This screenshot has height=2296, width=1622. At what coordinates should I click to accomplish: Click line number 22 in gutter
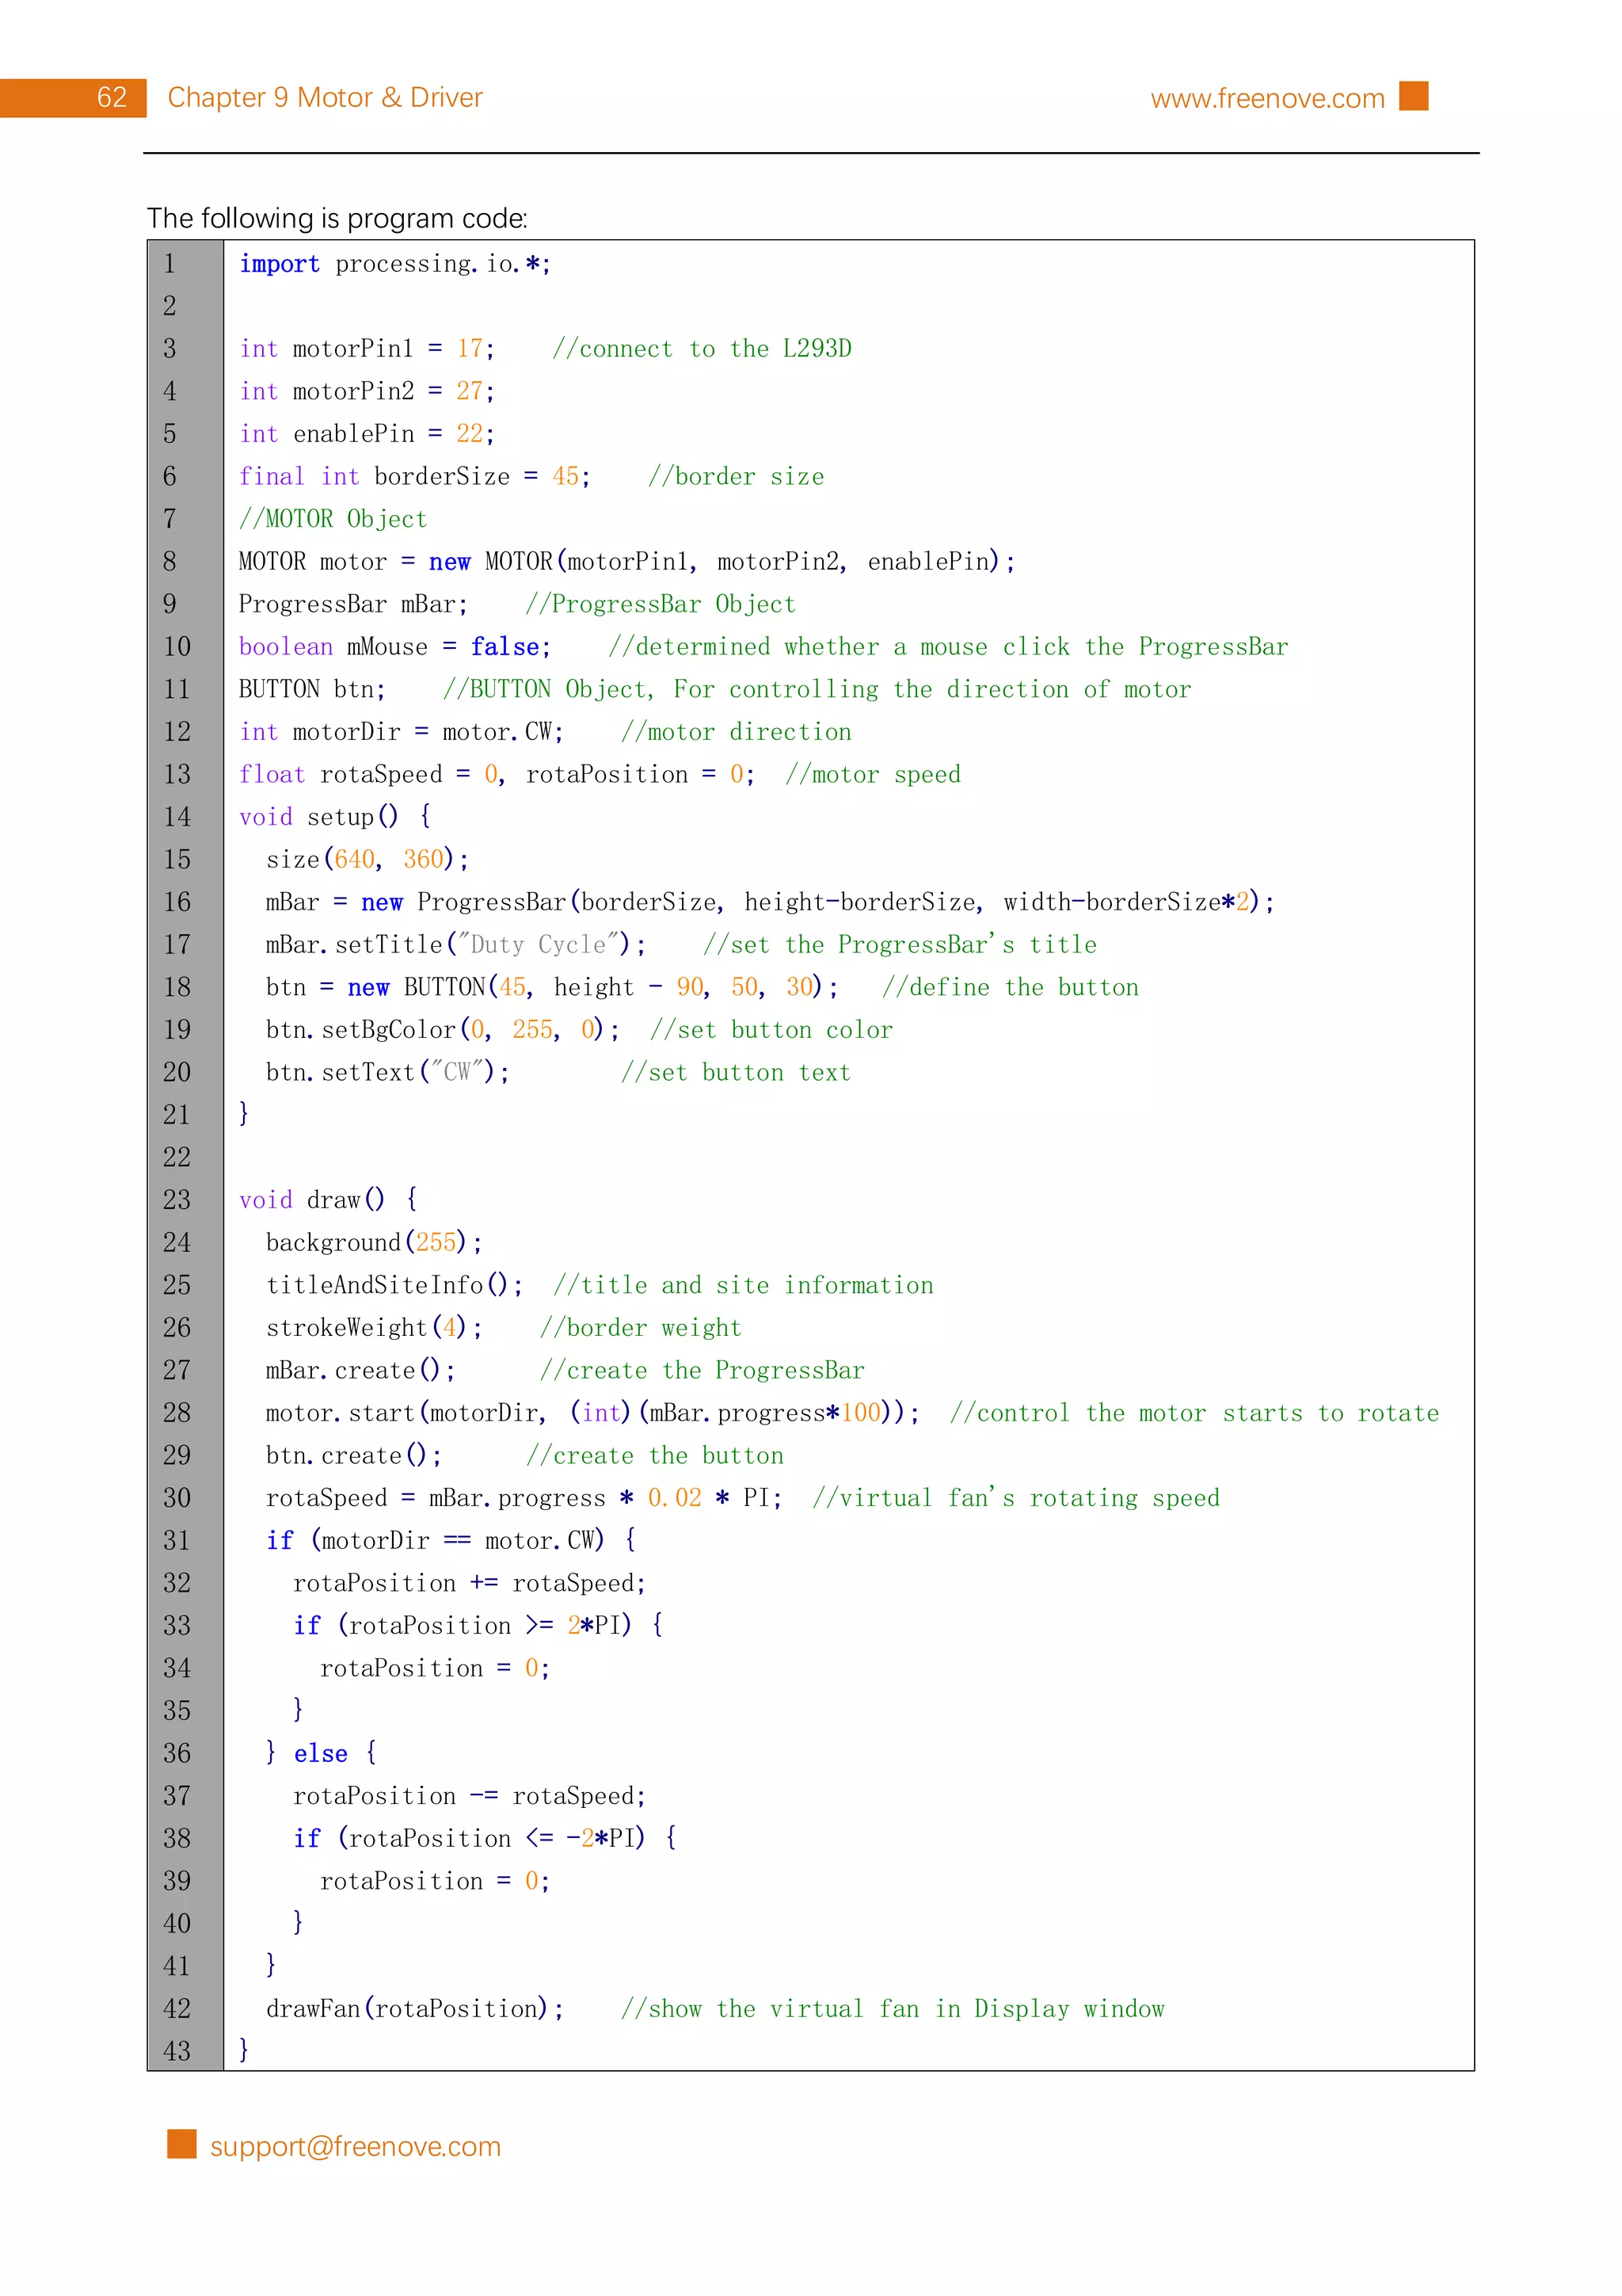177,1158
